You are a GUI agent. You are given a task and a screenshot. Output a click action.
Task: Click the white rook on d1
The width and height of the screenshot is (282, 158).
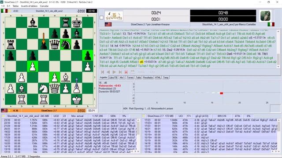(44, 100)
